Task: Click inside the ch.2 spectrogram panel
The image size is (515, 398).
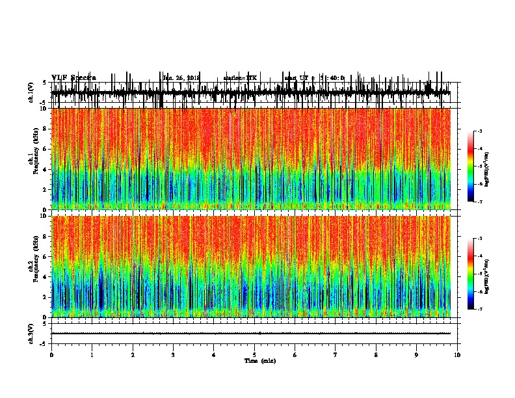Action: (x=251, y=267)
